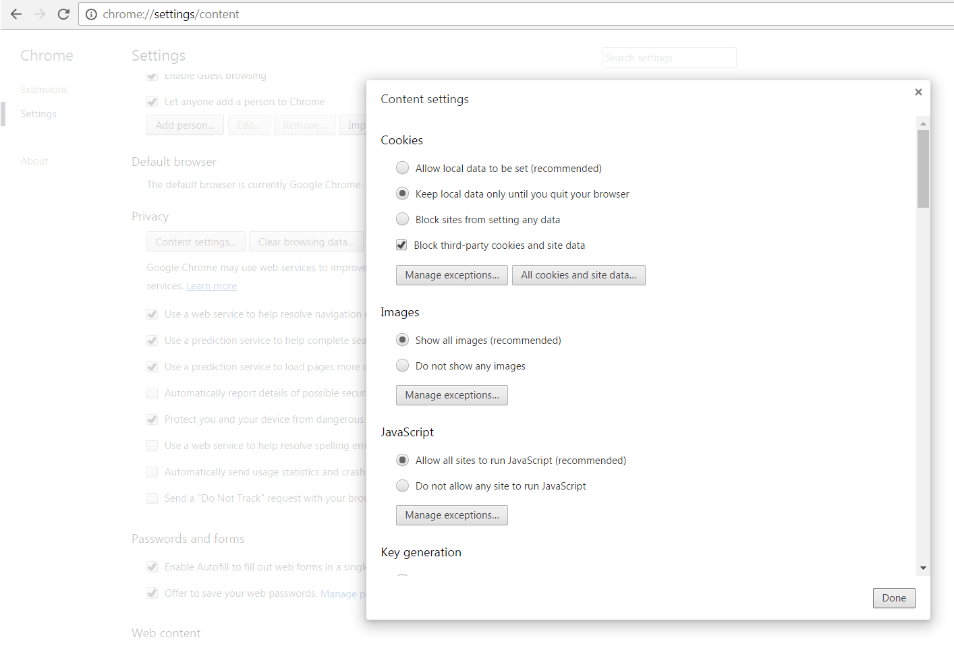Click the Content settings dialog title
954x646 pixels.
424,99
